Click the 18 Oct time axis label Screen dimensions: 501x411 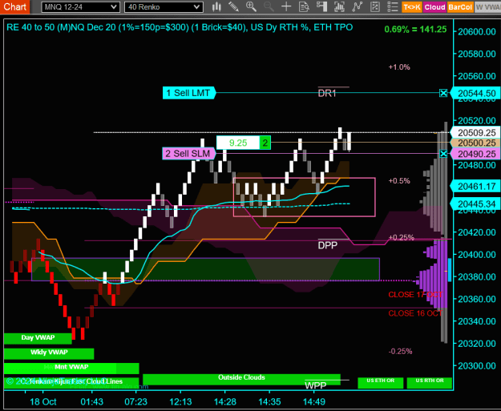[43, 401]
